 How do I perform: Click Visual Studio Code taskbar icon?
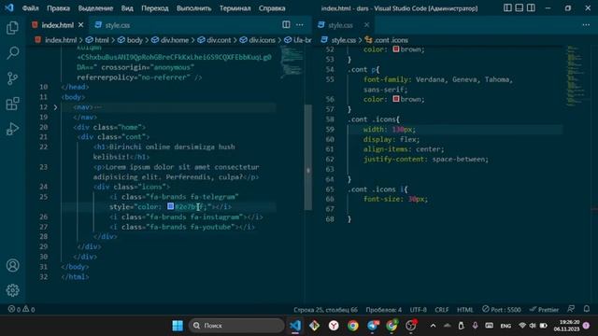tap(295, 326)
